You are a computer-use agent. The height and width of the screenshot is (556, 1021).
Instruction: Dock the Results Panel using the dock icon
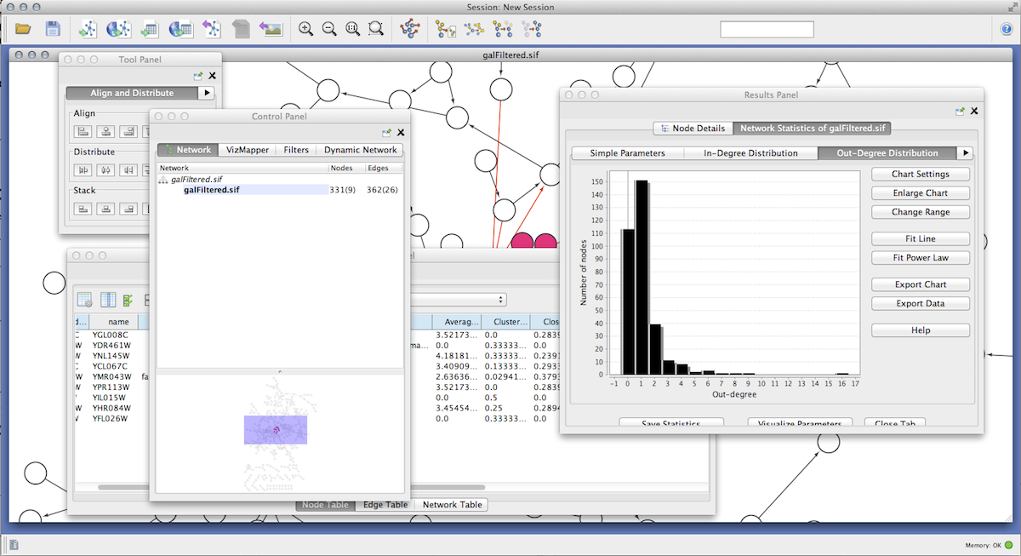(961, 111)
